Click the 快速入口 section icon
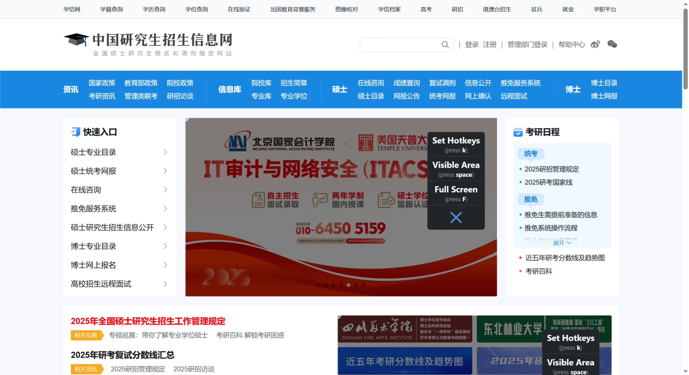The width and height of the screenshot is (689, 375). point(76,132)
